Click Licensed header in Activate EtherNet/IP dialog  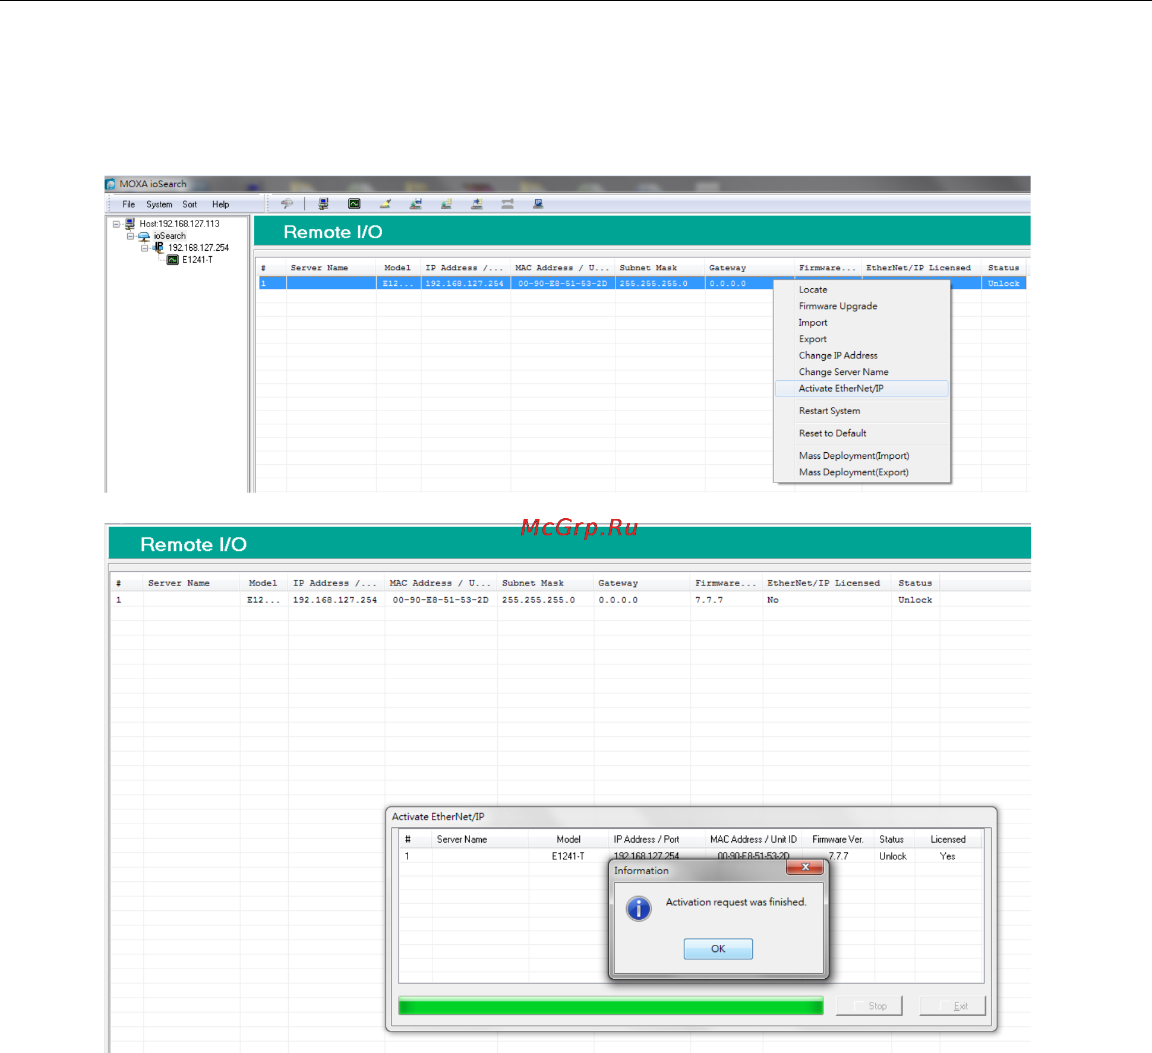(x=948, y=839)
